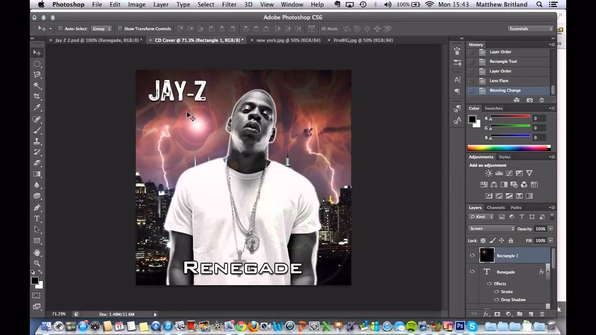Viewport: 596px width, 335px height.
Task: Toggle Stroke effect visibility
Action: click(x=496, y=292)
